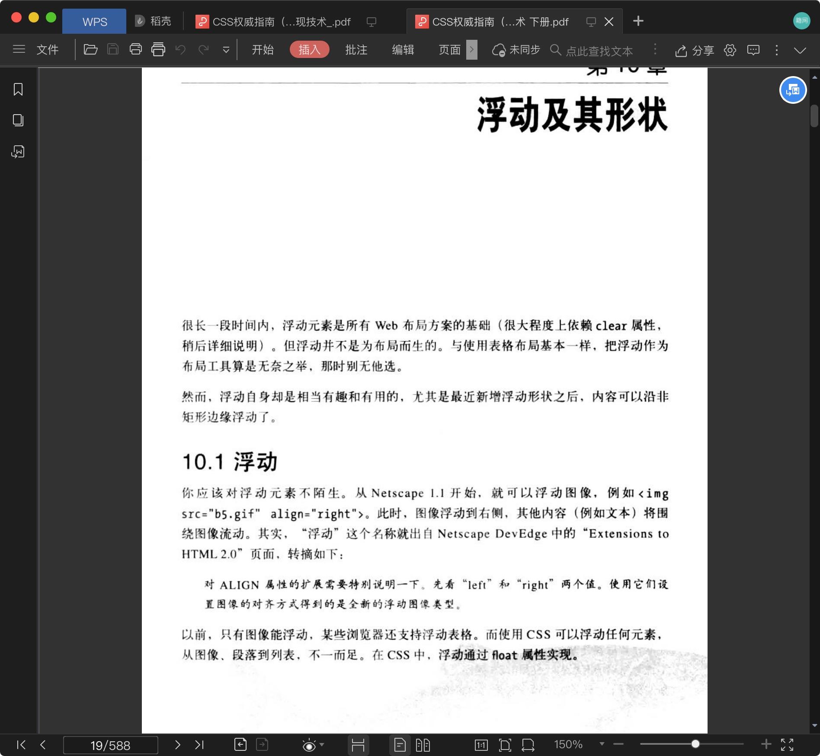
Task: Open the settings gear icon
Action: tap(730, 50)
